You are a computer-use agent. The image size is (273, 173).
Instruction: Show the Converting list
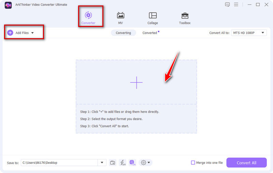123,33
